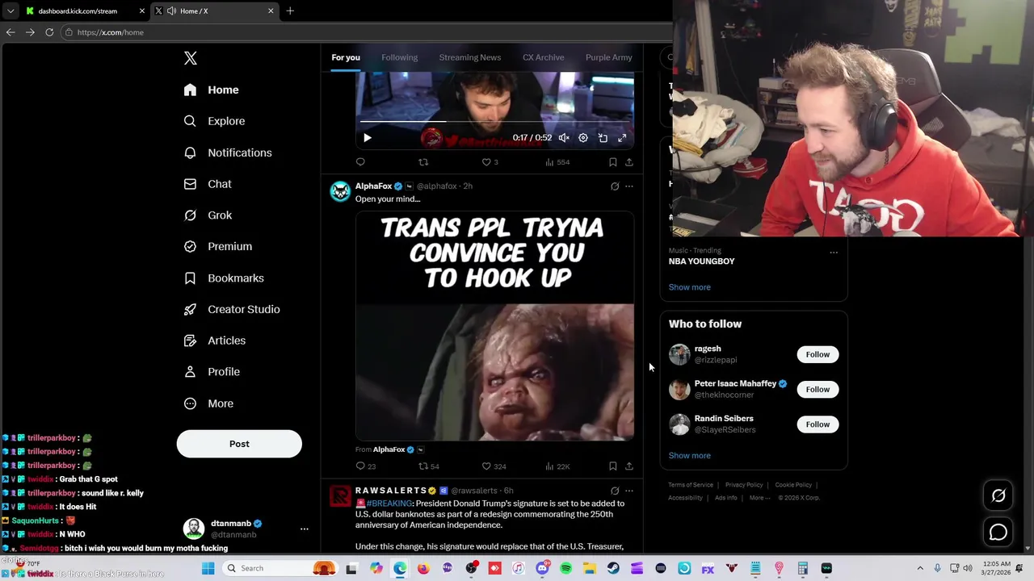The image size is (1034, 581).
Task: Click the #BREAKING hashtag link
Action: click(389, 504)
